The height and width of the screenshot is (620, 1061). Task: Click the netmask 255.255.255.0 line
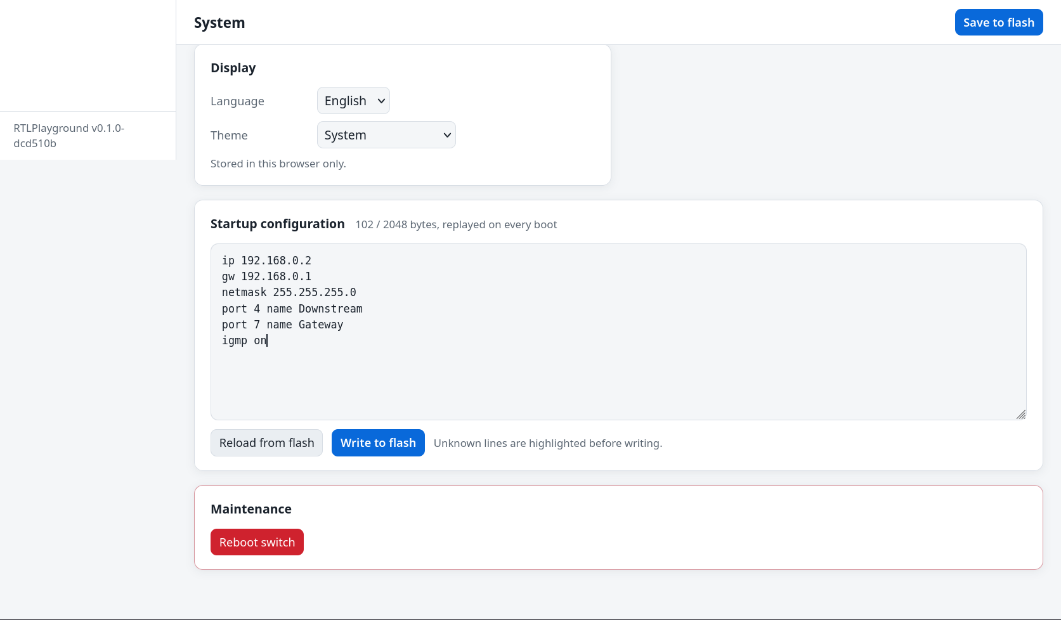[x=289, y=292]
